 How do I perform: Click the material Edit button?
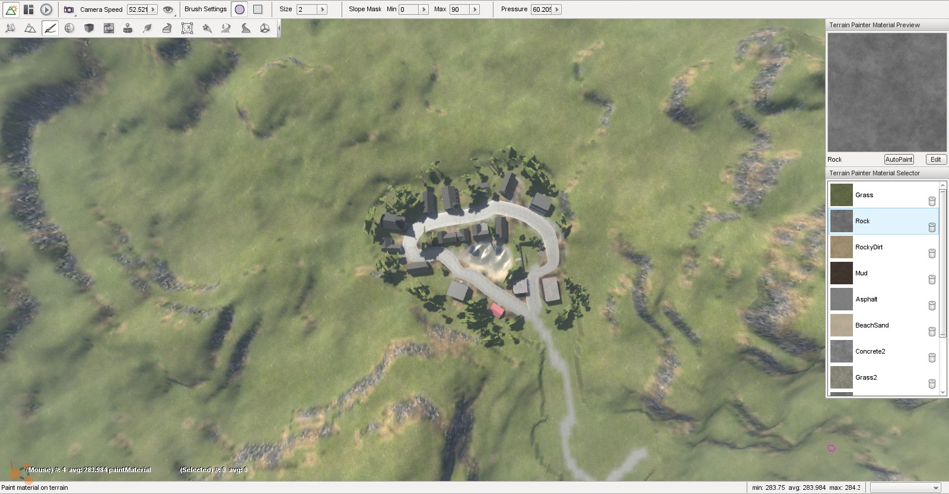936,159
